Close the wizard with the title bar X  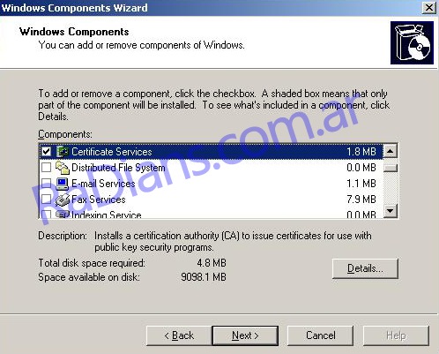click(429, 8)
